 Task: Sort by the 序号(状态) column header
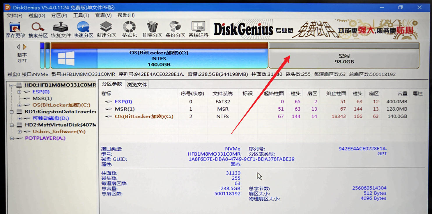[x=192, y=93]
